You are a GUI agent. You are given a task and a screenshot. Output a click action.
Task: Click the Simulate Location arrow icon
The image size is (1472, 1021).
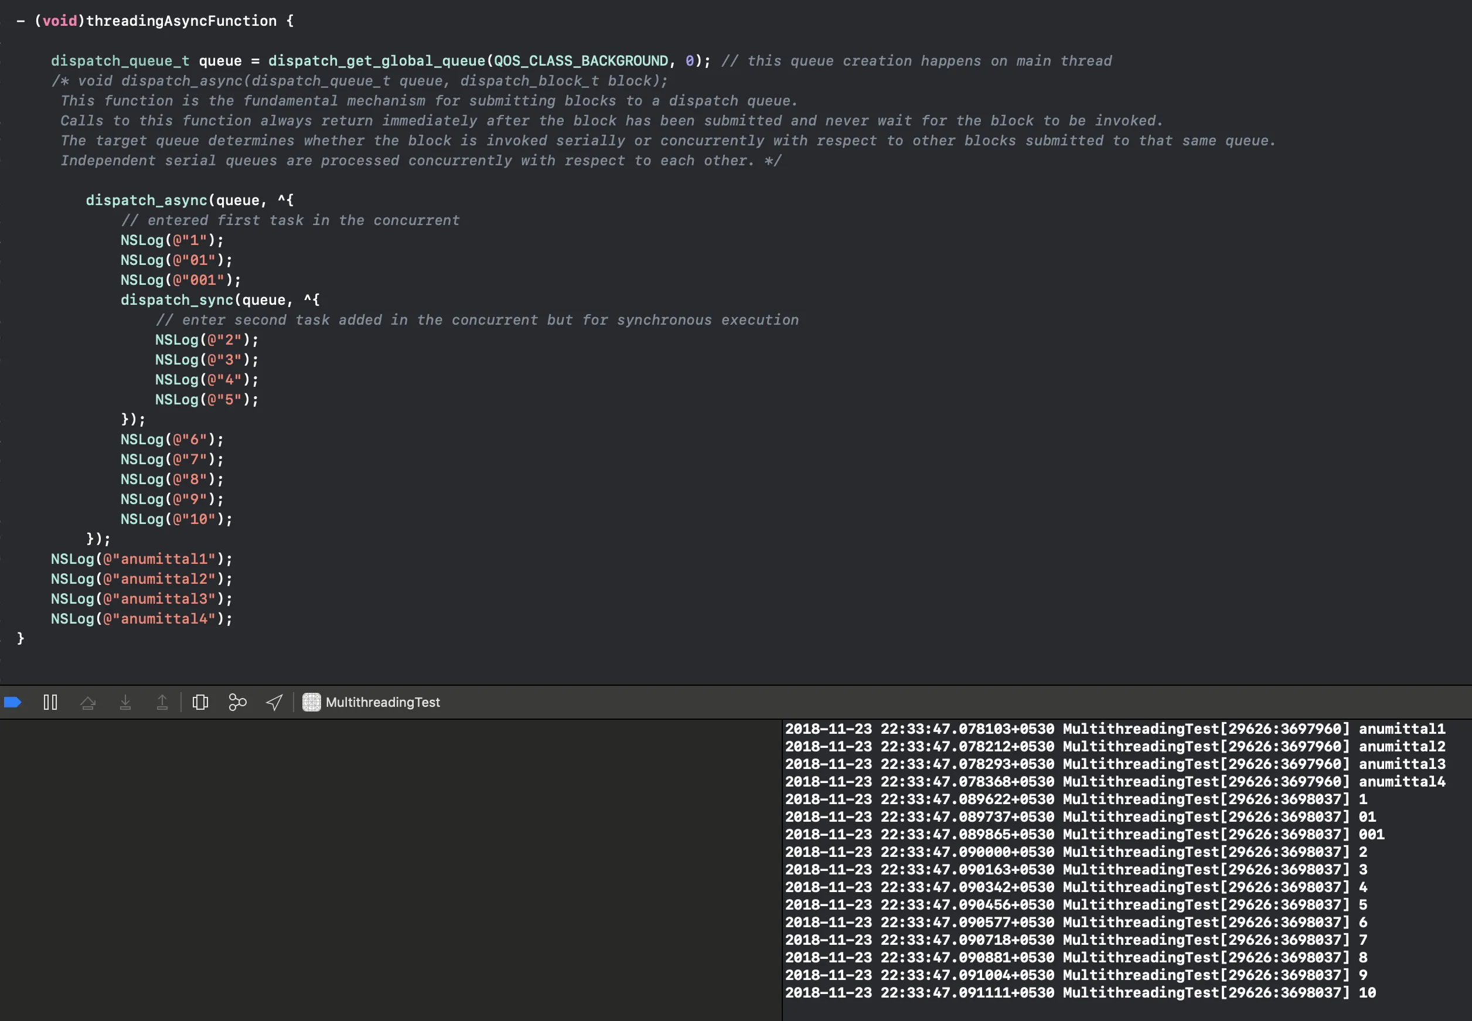click(x=274, y=702)
